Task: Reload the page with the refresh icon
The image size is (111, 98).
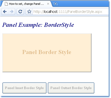Action: click(x=20, y=12)
